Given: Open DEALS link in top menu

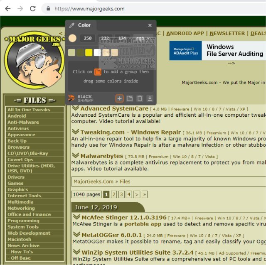Looking at the screenshot, I should (x=258, y=33).
